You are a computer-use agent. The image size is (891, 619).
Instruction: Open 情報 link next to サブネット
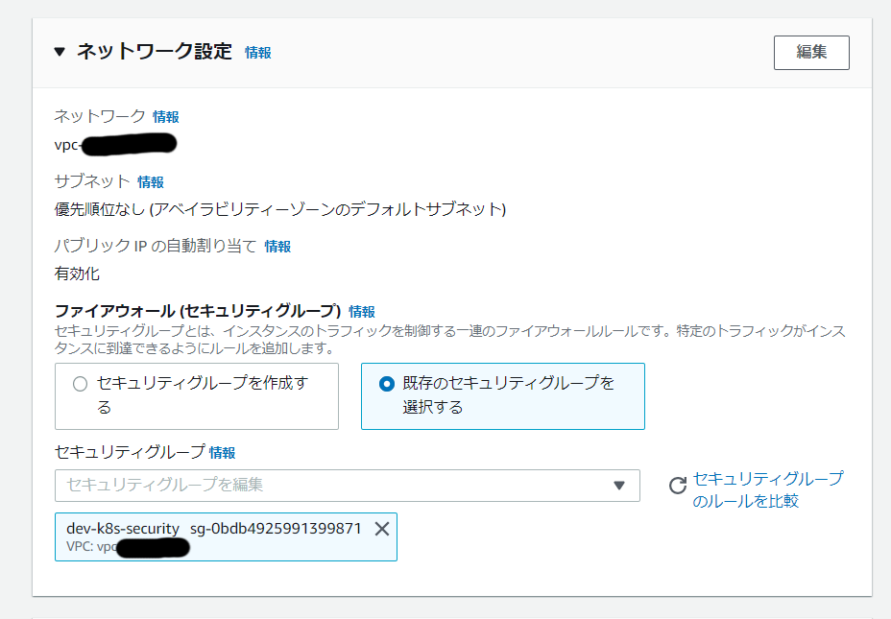coord(150,182)
